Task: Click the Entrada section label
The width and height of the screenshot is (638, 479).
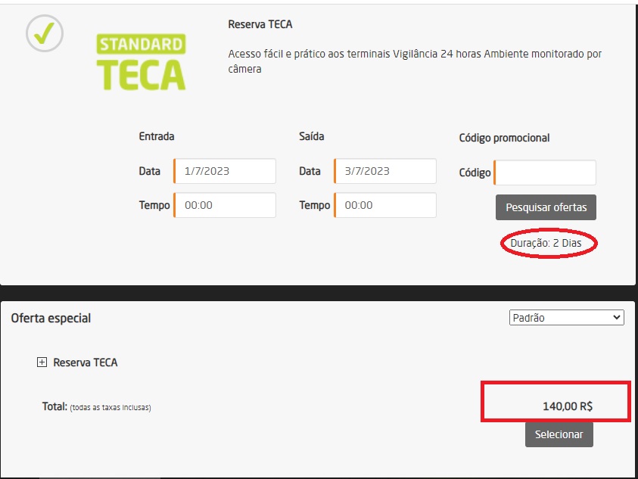Action: [157, 137]
